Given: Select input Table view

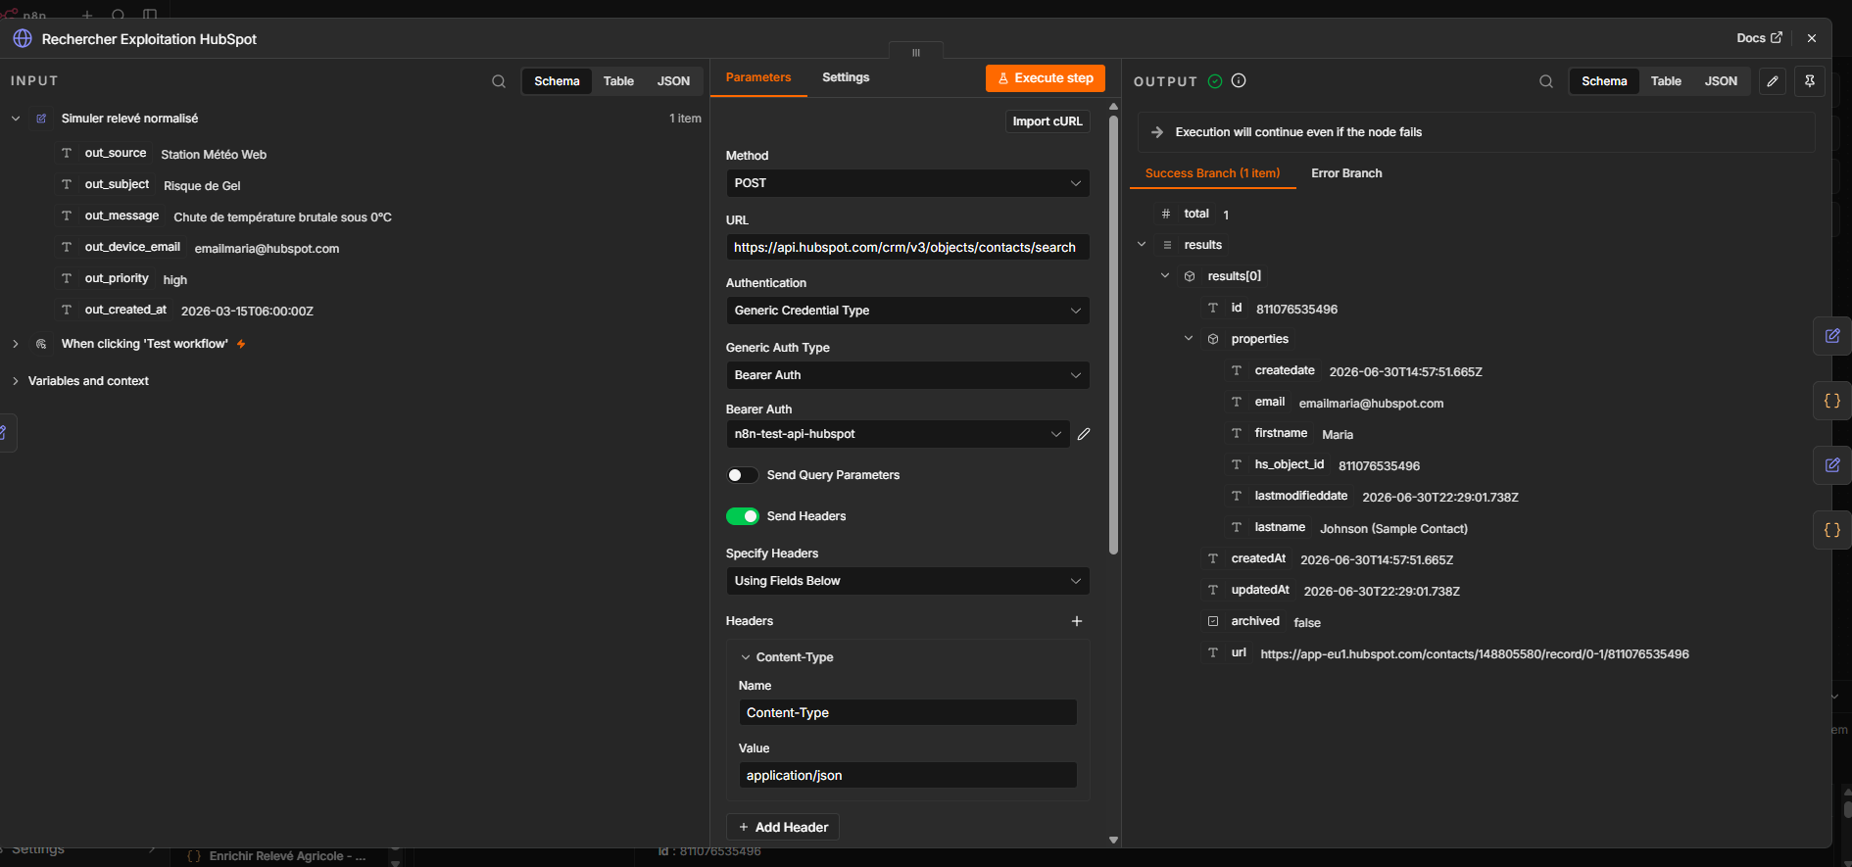Looking at the screenshot, I should point(618,81).
